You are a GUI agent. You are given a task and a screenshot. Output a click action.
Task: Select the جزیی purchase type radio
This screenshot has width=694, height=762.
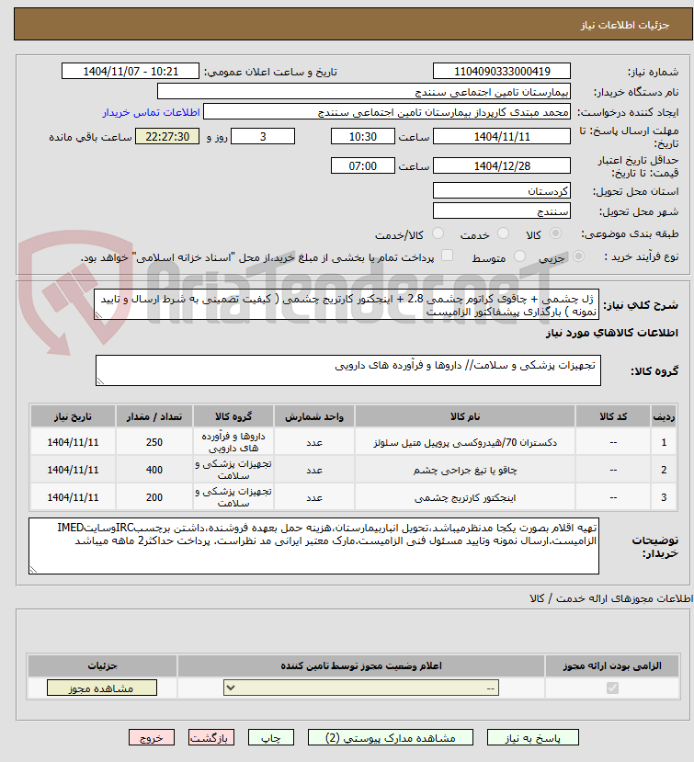coord(578,256)
